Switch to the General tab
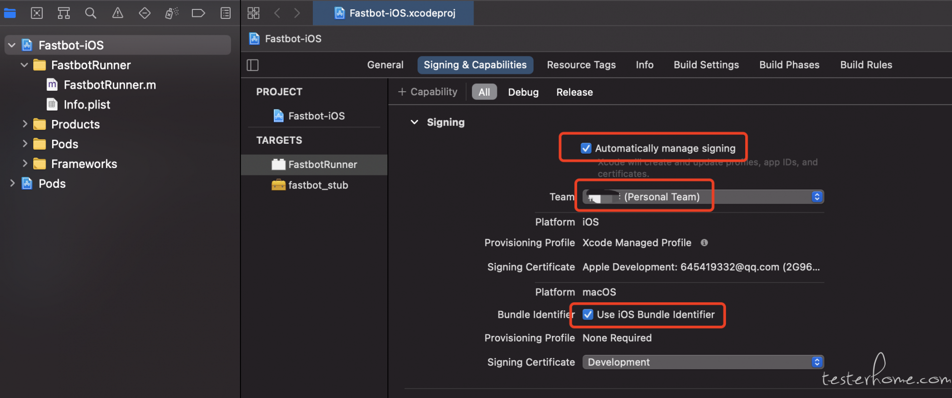952x398 pixels. click(x=385, y=65)
